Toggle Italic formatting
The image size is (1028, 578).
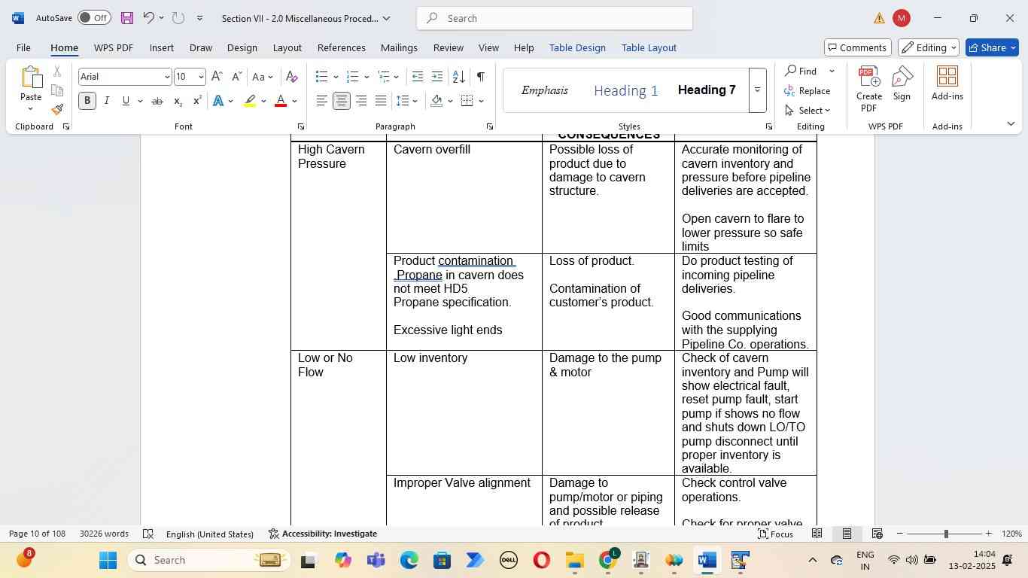[x=107, y=101]
